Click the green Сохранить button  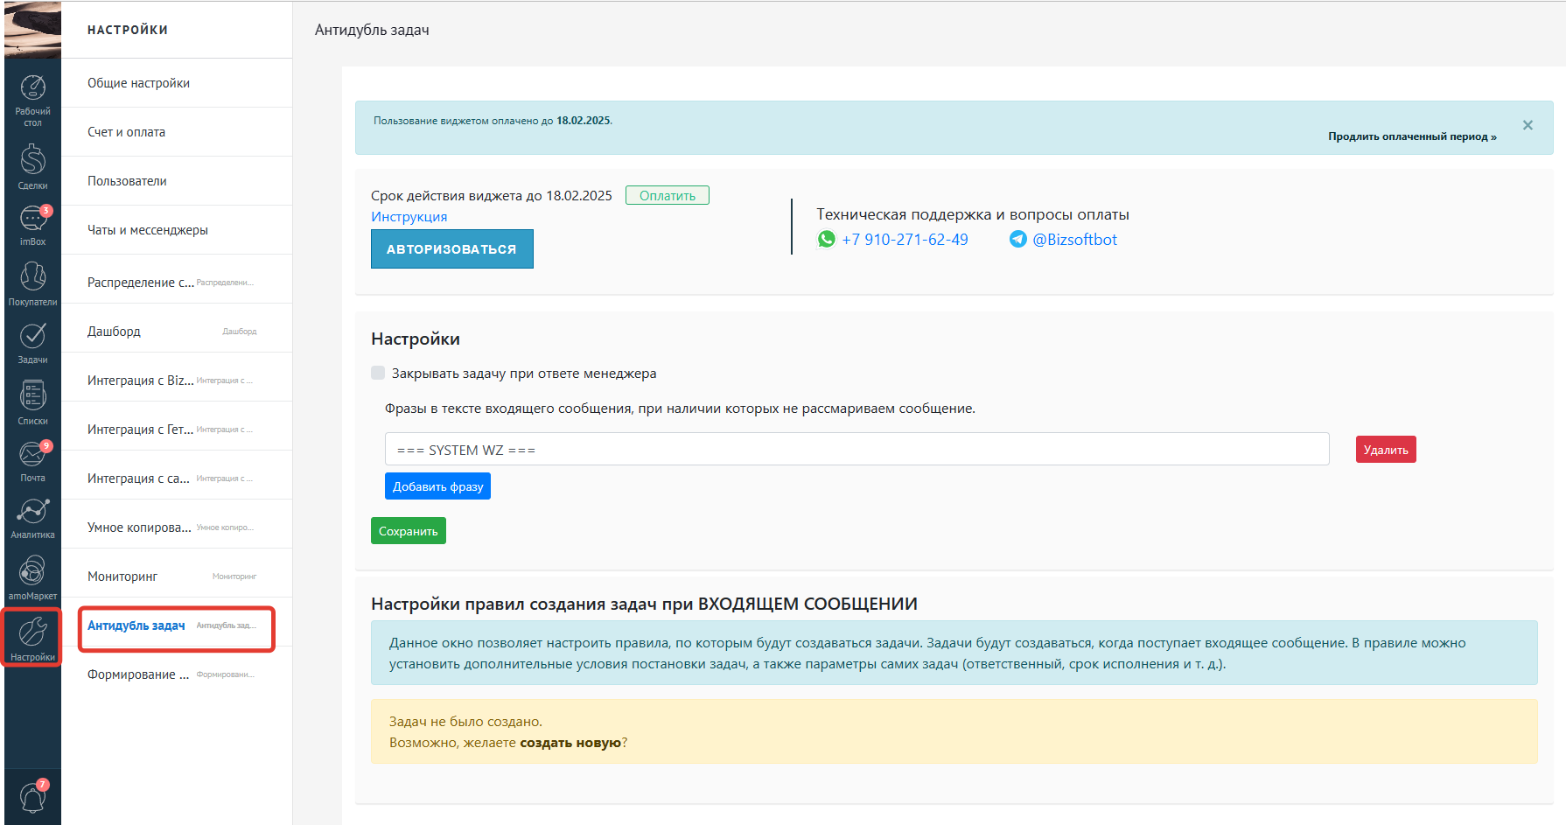408,531
